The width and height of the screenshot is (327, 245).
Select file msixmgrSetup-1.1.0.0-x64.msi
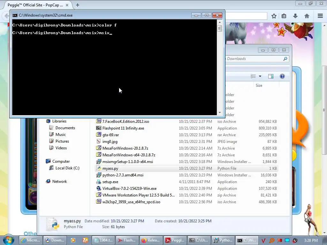click(128, 161)
